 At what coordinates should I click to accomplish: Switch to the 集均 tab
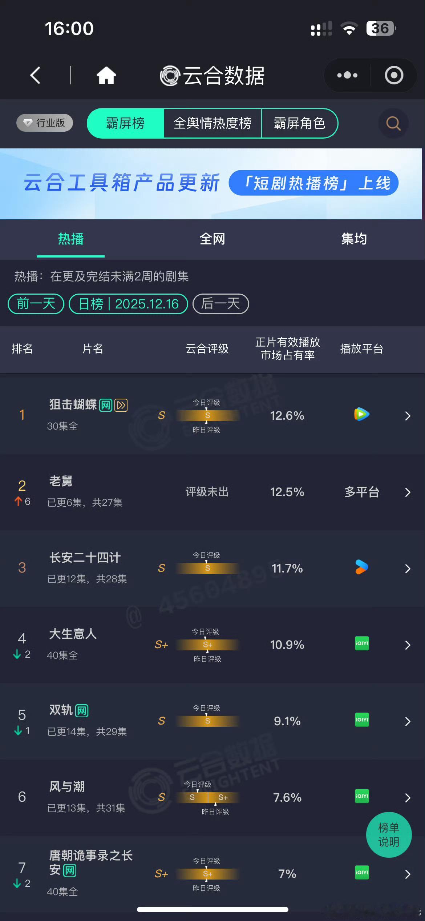pos(355,239)
